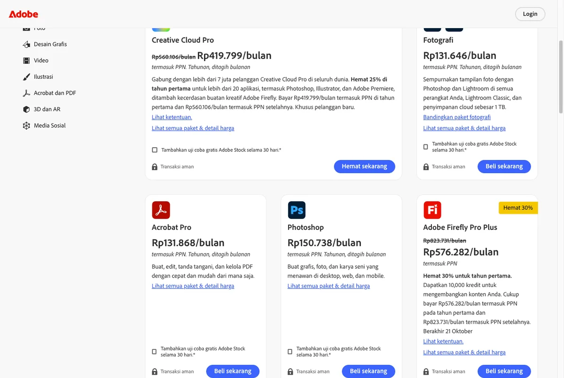This screenshot has height=378, width=564.
Task: Open Desain Grafis category
Action: pyautogui.click(x=50, y=44)
